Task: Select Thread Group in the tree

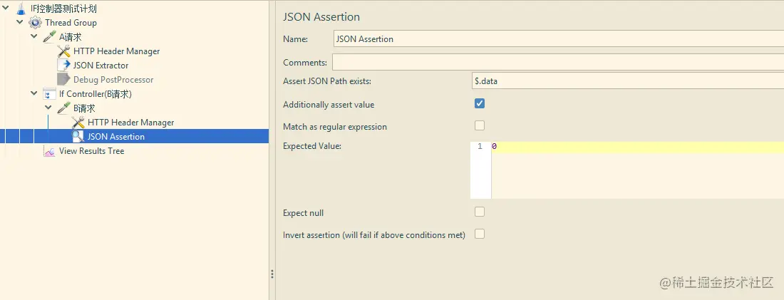Action: [x=71, y=23]
